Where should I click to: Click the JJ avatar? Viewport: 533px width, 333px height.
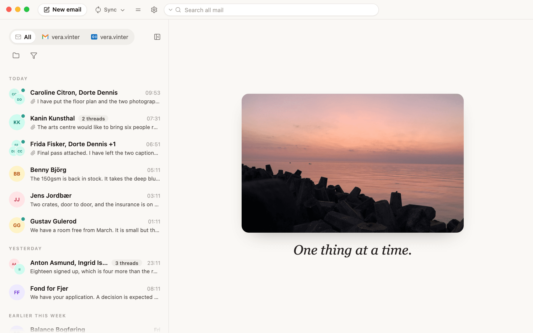[x=17, y=200]
